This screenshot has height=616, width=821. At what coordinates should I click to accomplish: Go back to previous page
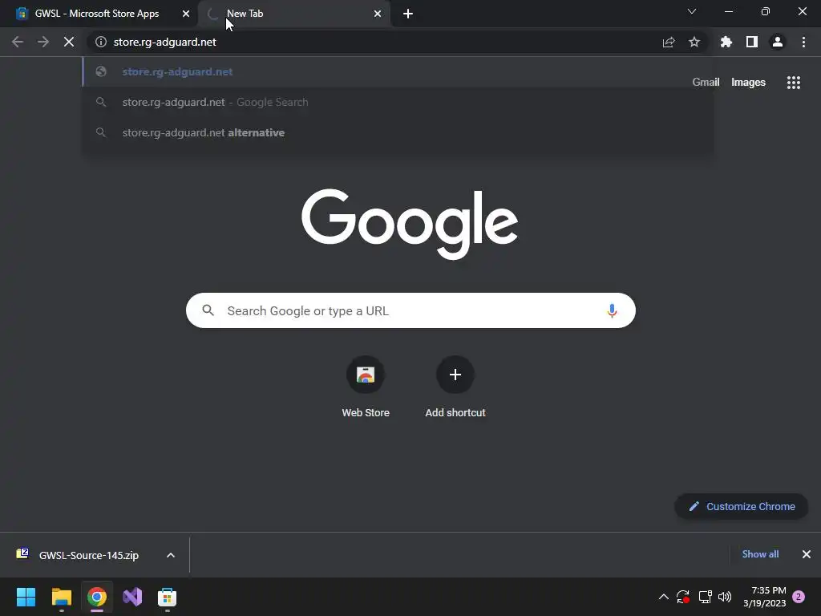(x=18, y=42)
